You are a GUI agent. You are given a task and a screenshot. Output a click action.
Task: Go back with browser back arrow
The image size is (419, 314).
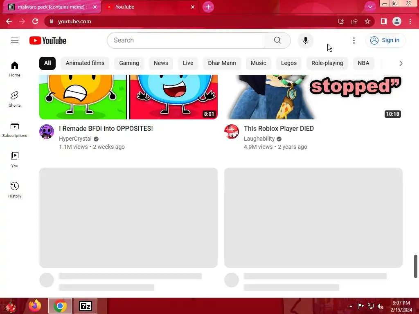pyautogui.click(x=9, y=21)
